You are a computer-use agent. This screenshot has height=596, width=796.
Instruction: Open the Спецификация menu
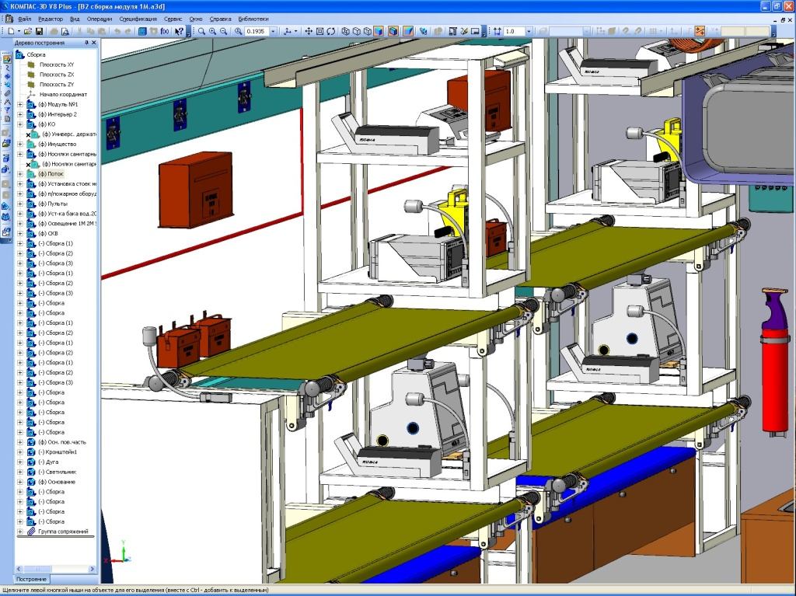[x=138, y=18]
